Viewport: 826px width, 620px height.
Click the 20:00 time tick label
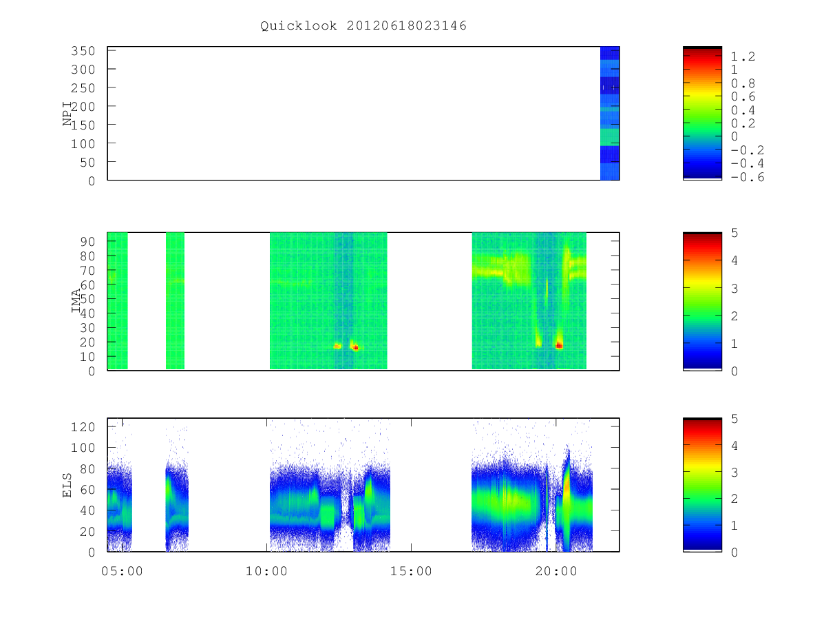coord(556,570)
